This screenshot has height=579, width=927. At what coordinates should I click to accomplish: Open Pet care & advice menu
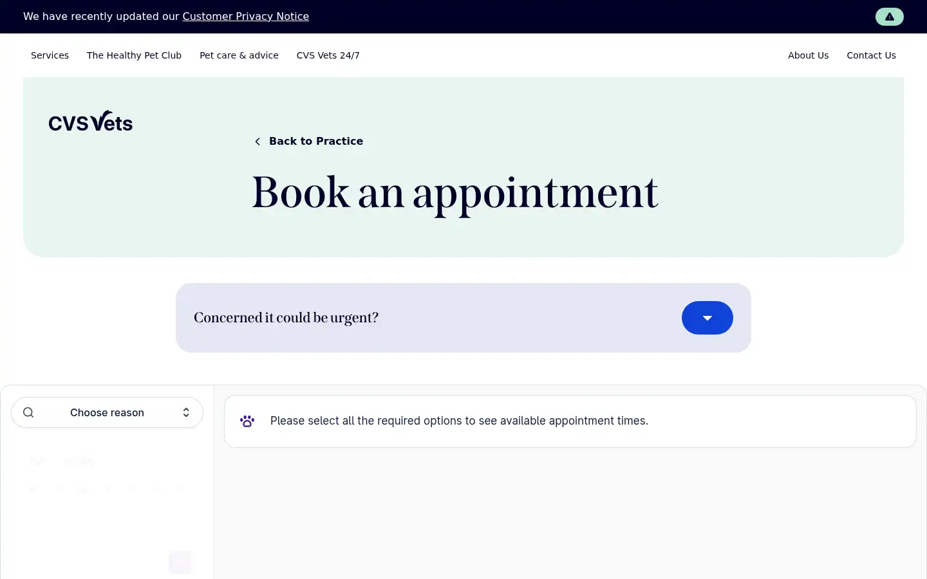point(239,55)
